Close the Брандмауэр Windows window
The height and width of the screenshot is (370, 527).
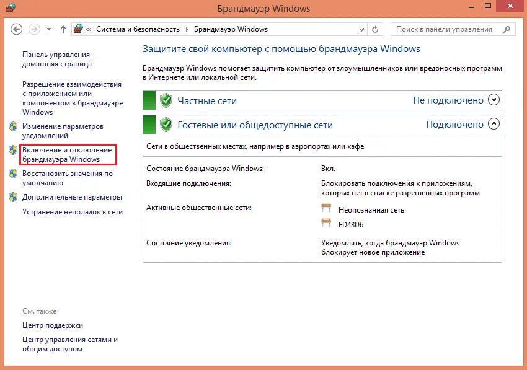coord(510,6)
